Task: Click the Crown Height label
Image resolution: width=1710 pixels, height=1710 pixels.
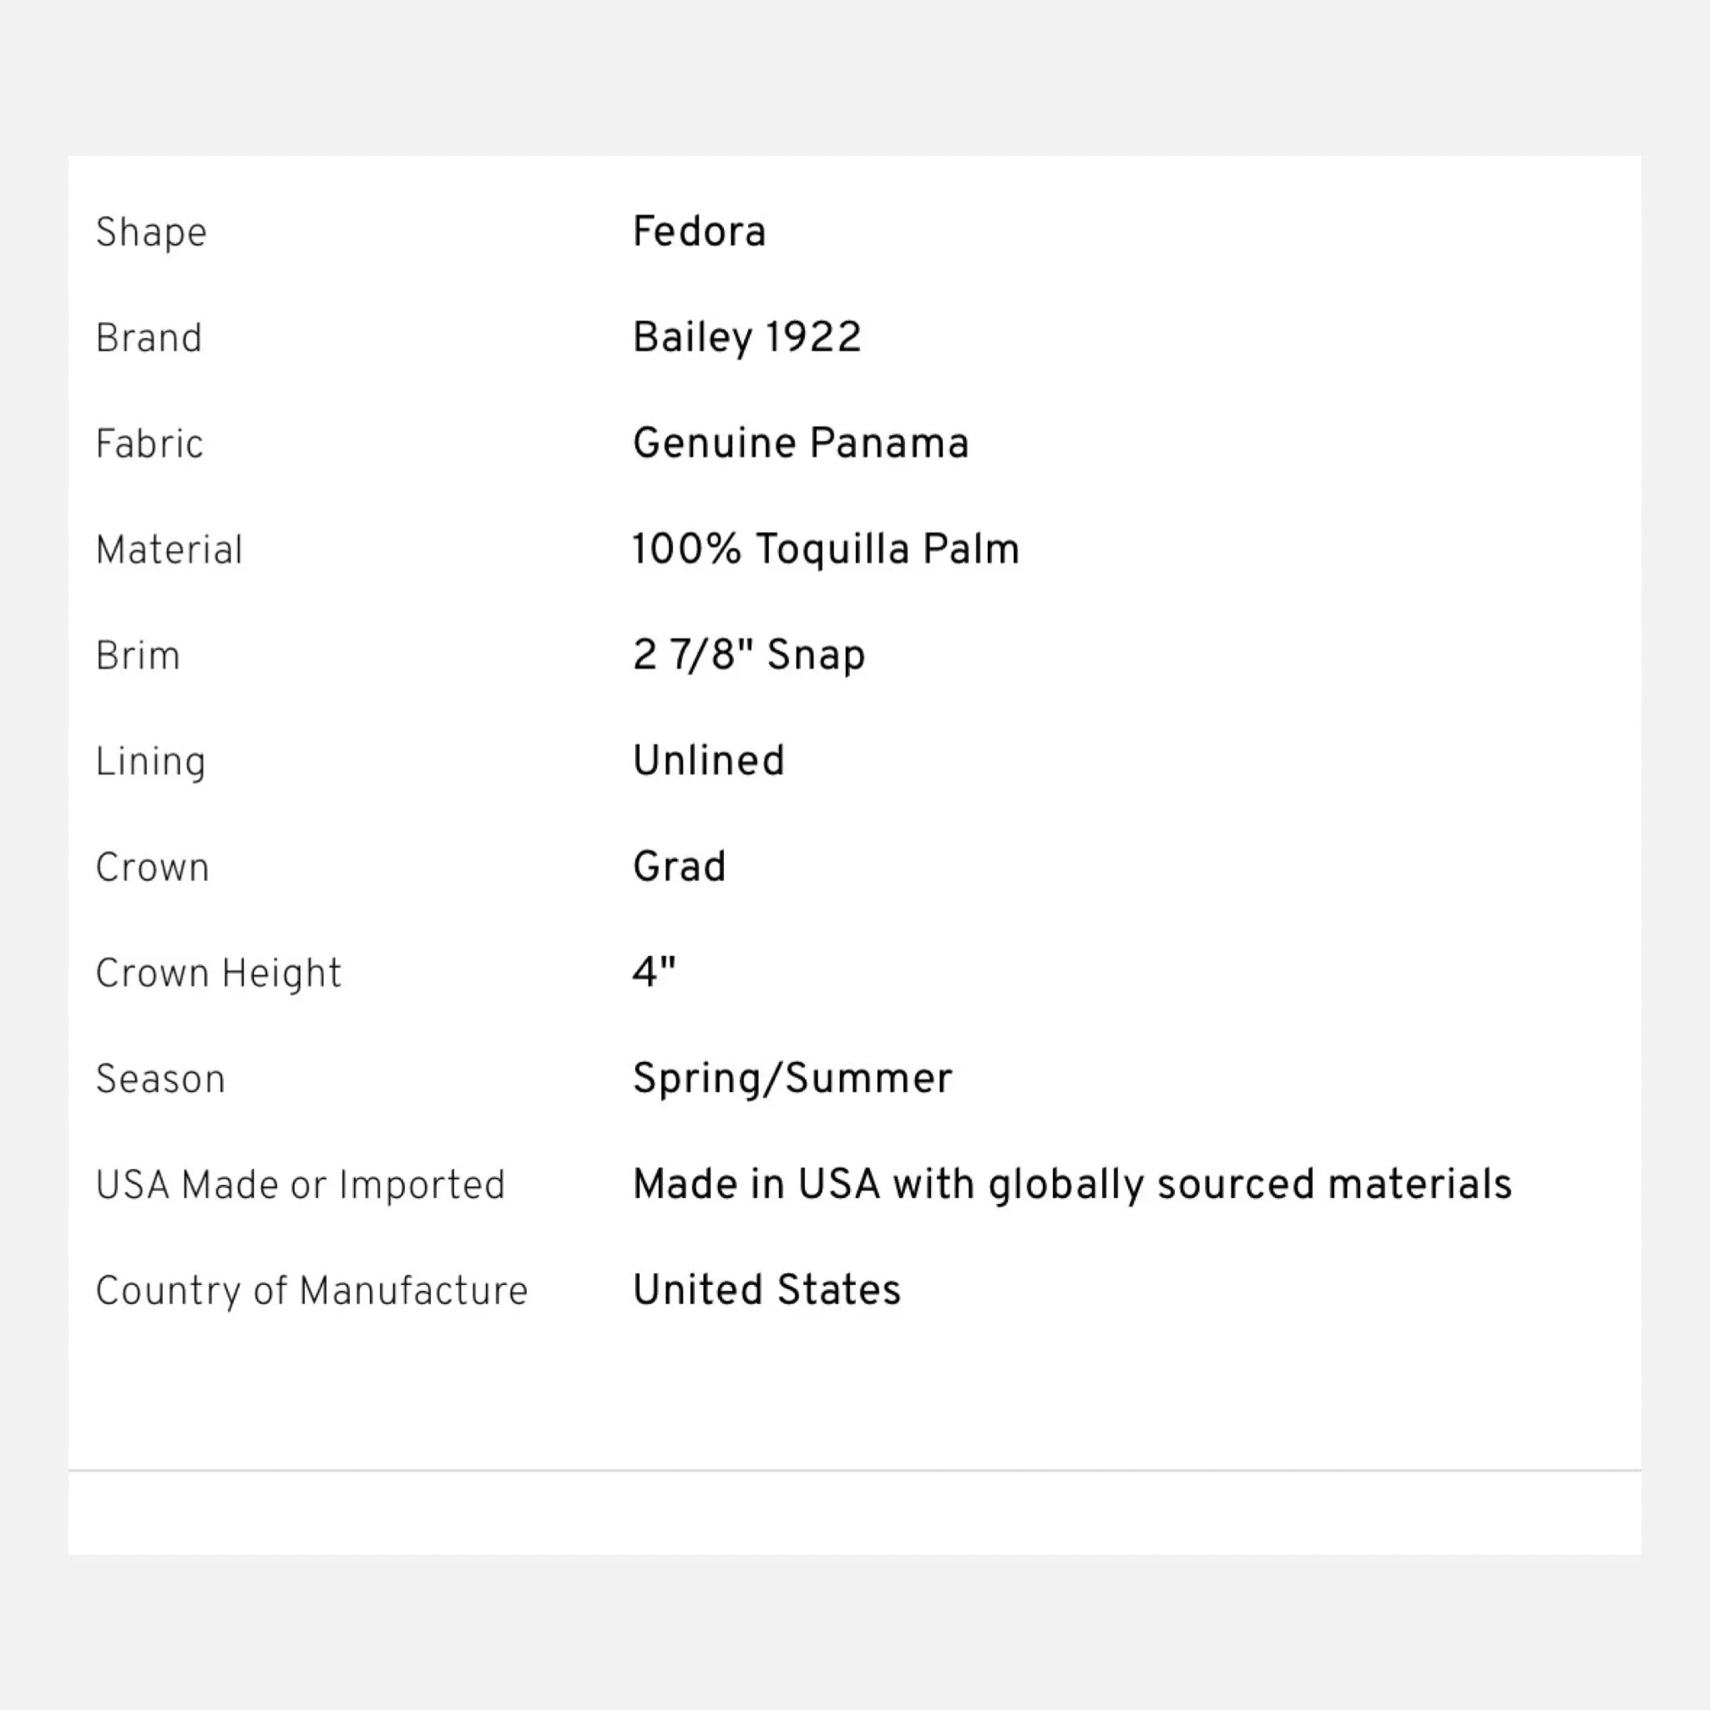Action: point(219,974)
